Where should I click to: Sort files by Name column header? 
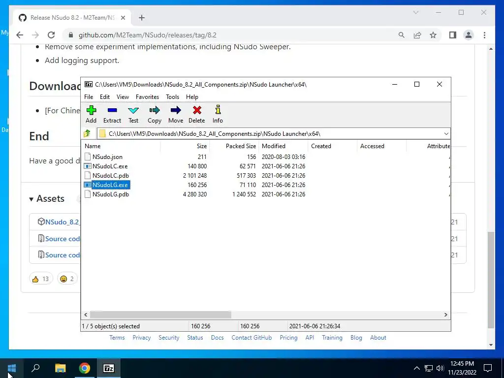pyautogui.click(x=121, y=146)
